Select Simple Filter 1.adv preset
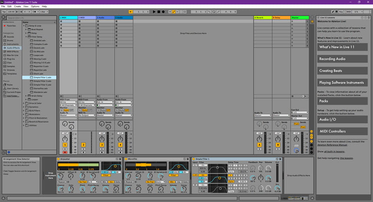The height and width of the screenshot is (202, 373). [x=39, y=78]
